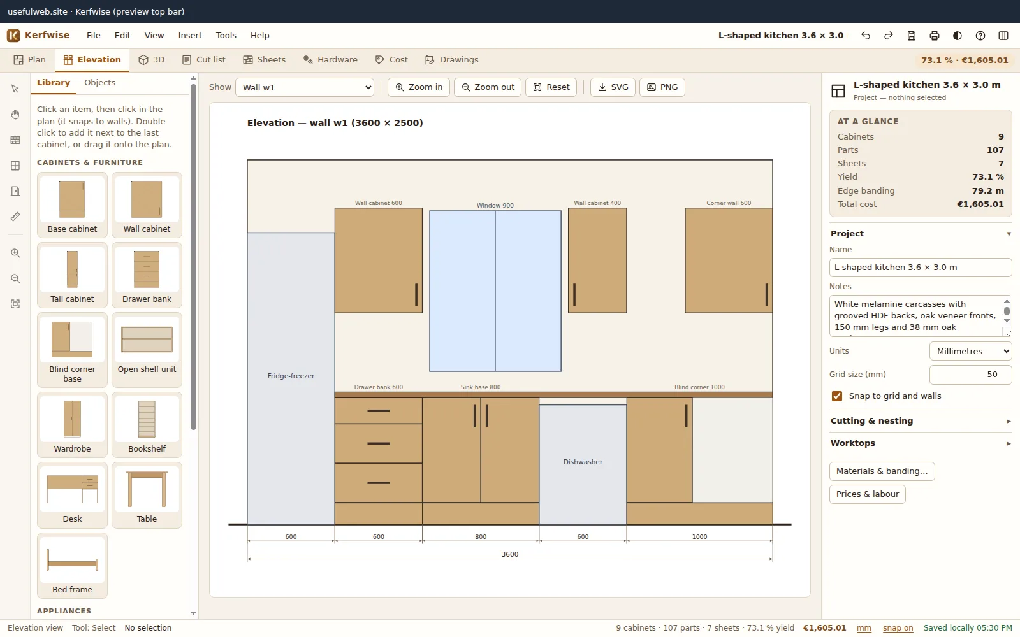Click the Notes text area
The height and width of the screenshot is (637, 1020).
tap(921, 316)
